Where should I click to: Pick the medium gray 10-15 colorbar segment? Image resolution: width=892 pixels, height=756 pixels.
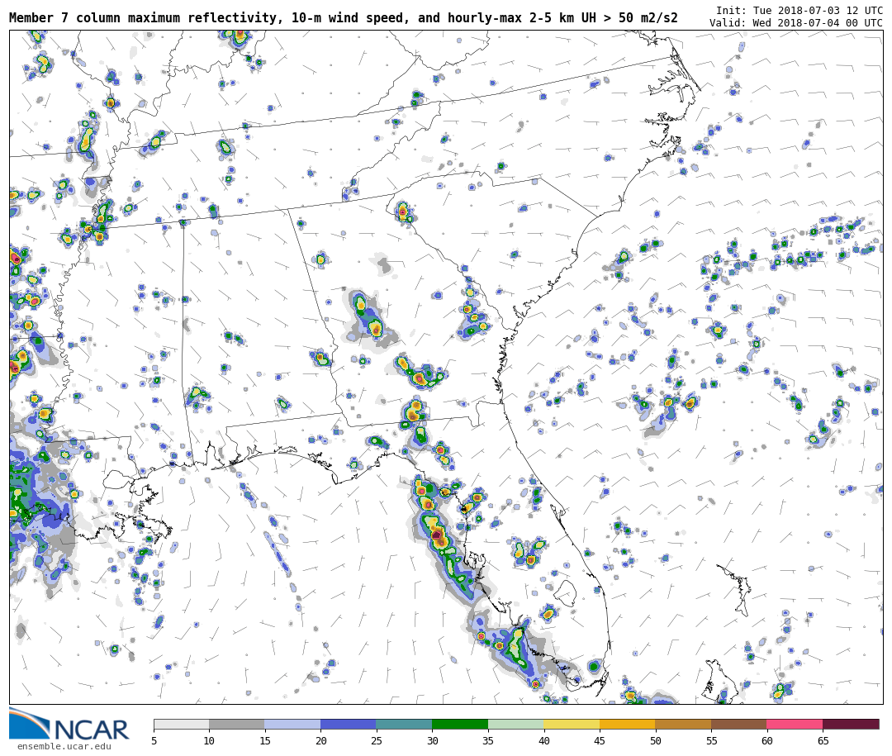click(237, 725)
